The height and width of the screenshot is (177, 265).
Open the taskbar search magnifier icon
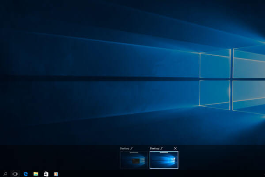pos(5,174)
